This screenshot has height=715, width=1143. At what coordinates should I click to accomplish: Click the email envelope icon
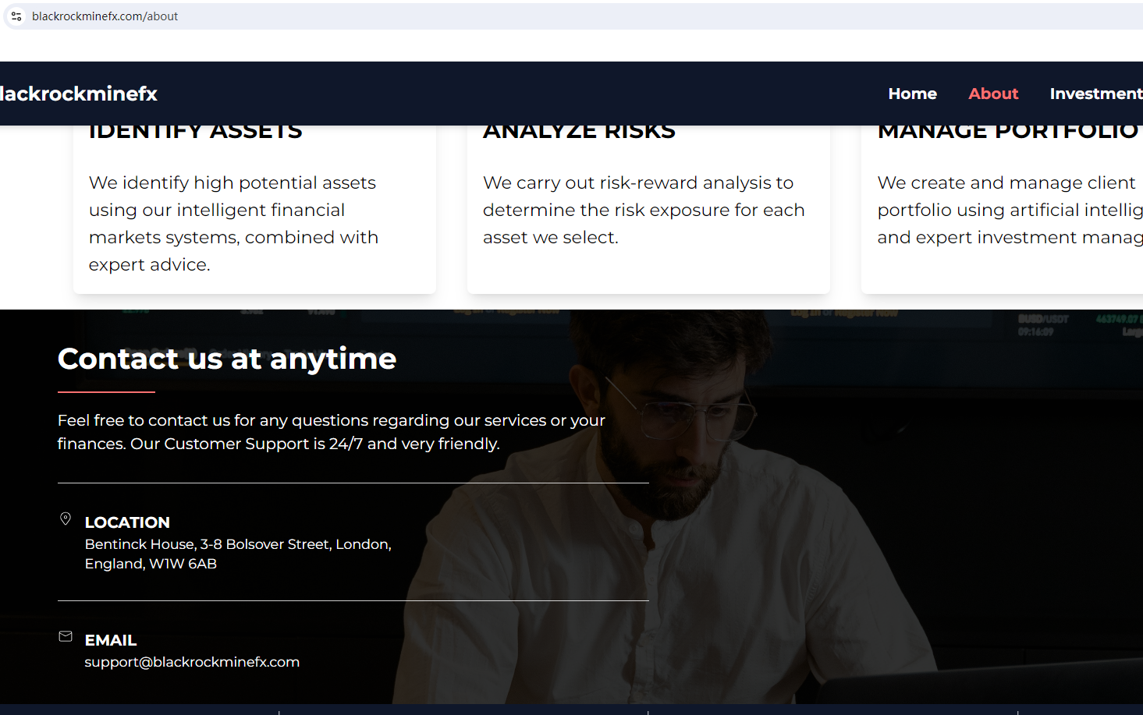[66, 637]
